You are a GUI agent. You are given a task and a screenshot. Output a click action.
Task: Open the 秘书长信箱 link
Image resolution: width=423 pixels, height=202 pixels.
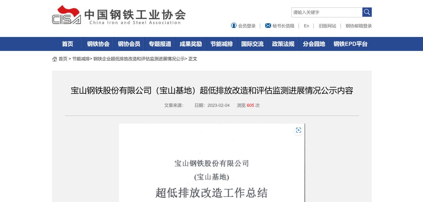283,26
